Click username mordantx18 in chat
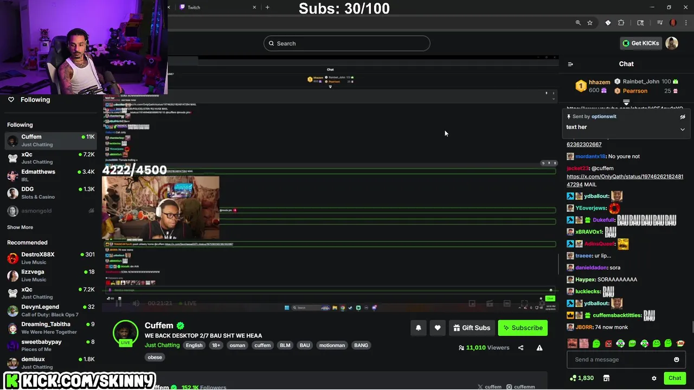694x390 pixels. click(590, 157)
